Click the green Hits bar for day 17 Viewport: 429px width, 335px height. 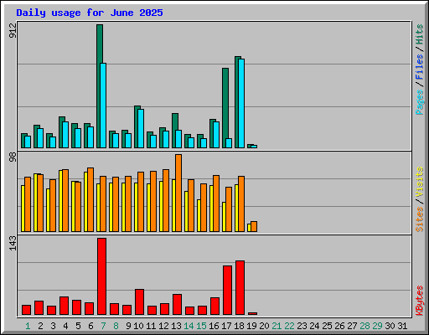coord(225,108)
